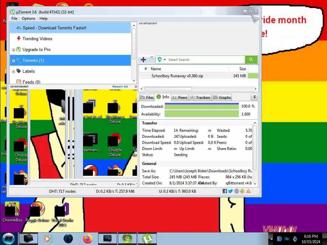Click the Twitter icon in status bar
The image size is (327, 245).
tap(231, 191)
